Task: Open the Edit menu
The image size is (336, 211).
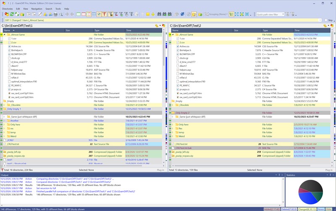Action: (18, 9)
